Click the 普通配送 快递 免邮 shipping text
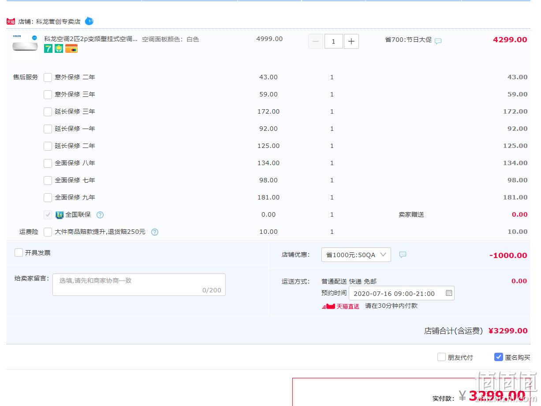Screen dimensions: 541x406 (x=349, y=281)
